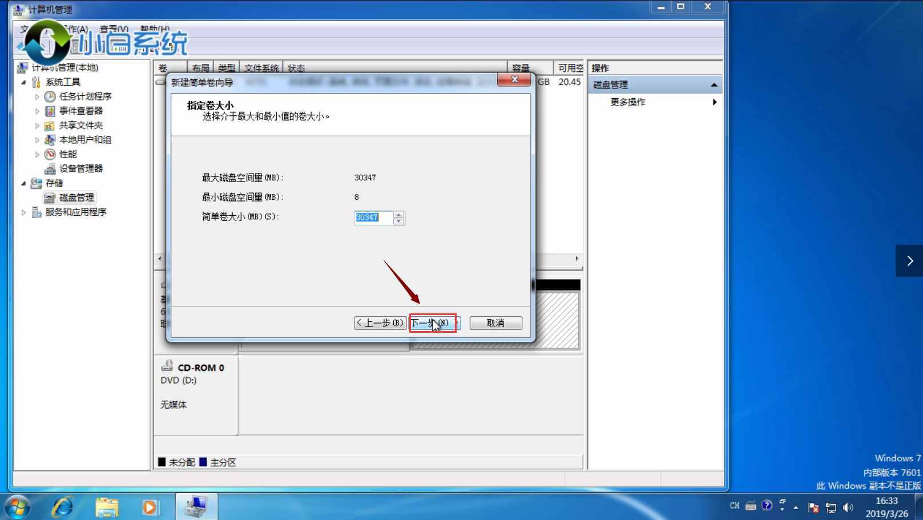Select 设备管理器 in the tree
Viewport: 923px width, 520px height.
pos(81,168)
